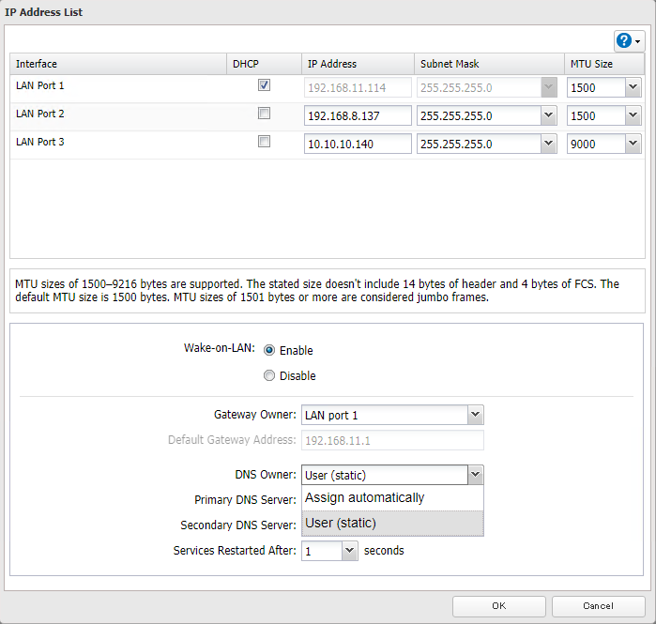Screen dimensions: 656x624
Task: Open MTU Size dropdown for LAN Port 1
Action: [x=632, y=87]
